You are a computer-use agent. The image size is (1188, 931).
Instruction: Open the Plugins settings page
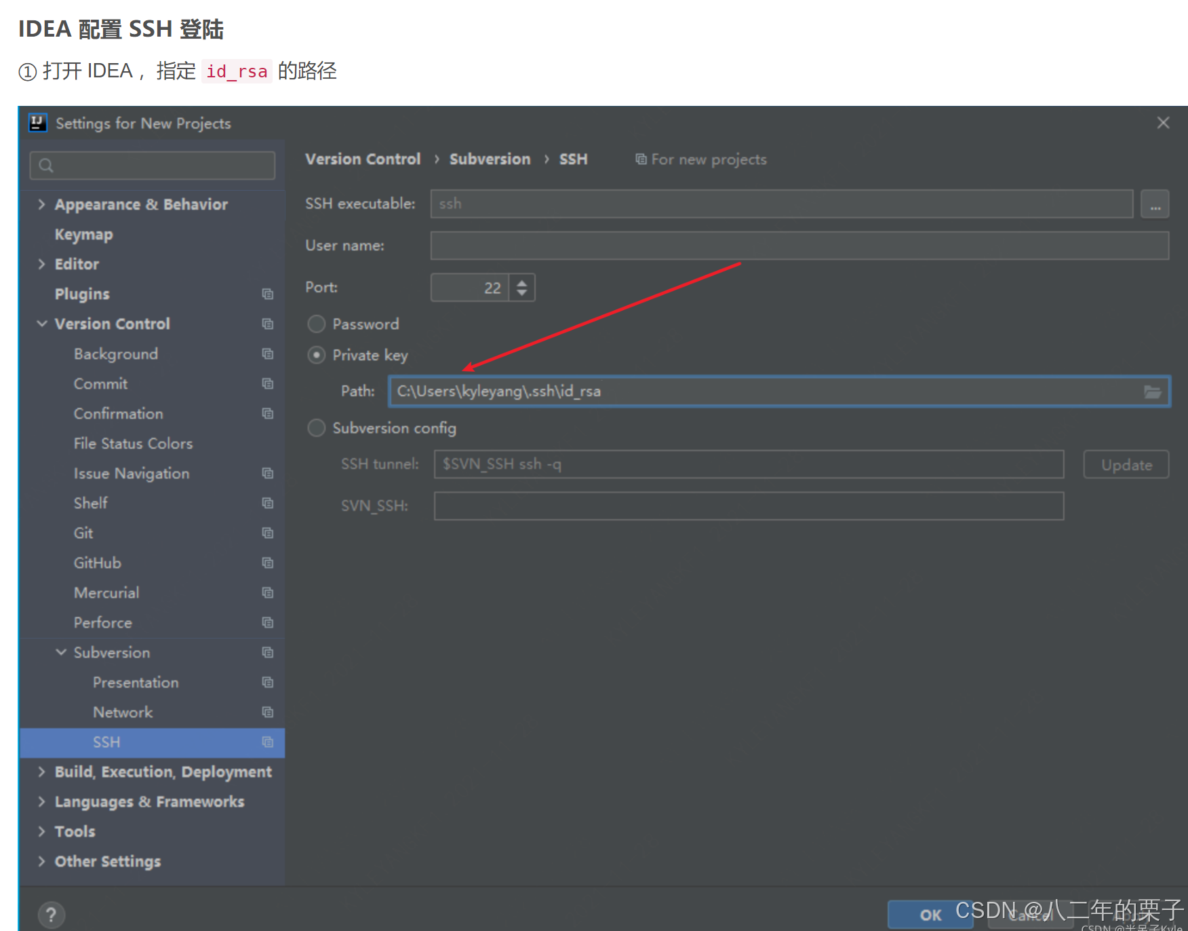[82, 294]
